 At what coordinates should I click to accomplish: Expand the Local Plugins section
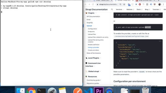coord(93,58)
